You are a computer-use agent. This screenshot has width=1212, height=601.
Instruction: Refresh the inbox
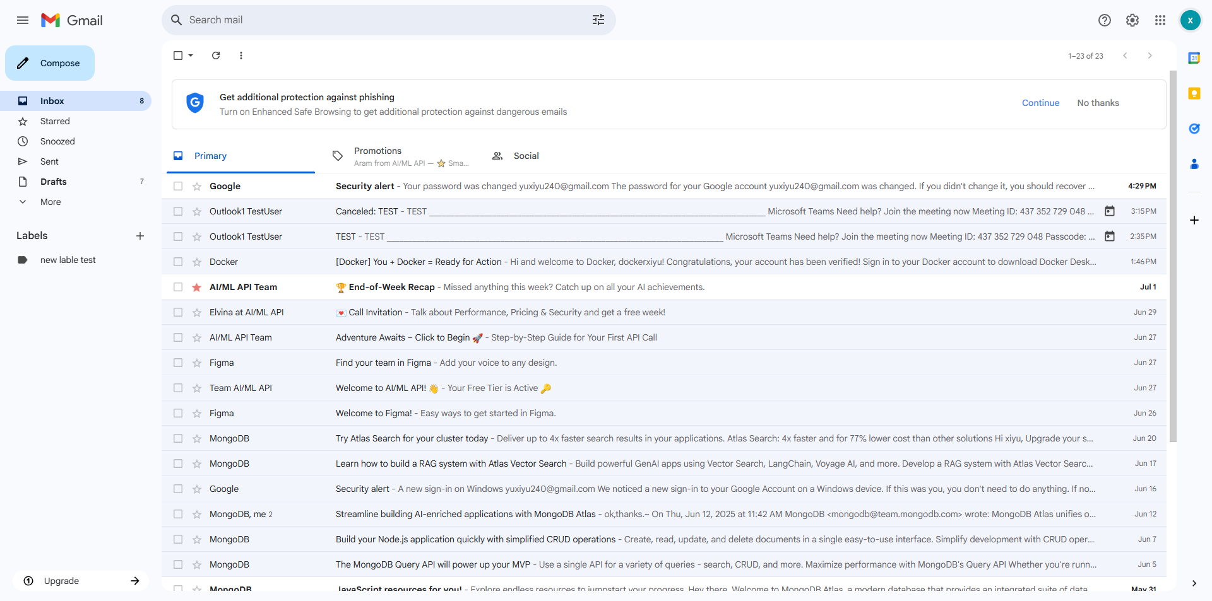click(x=216, y=55)
